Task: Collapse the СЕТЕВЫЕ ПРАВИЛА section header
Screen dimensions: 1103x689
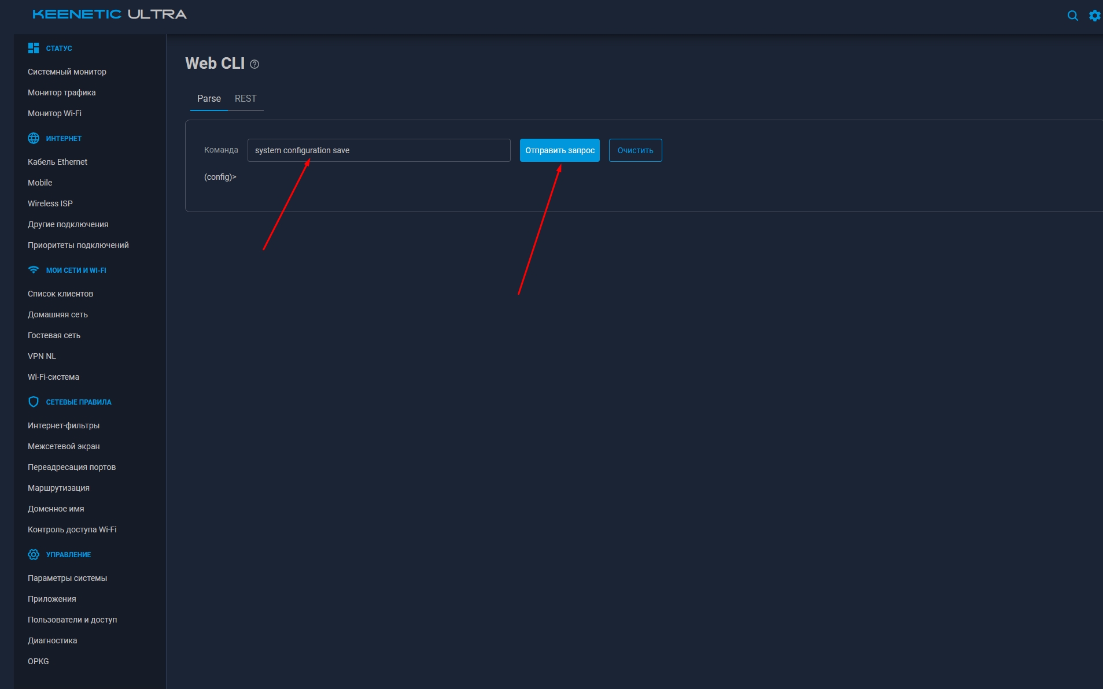Action: pyautogui.click(x=79, y=401)
